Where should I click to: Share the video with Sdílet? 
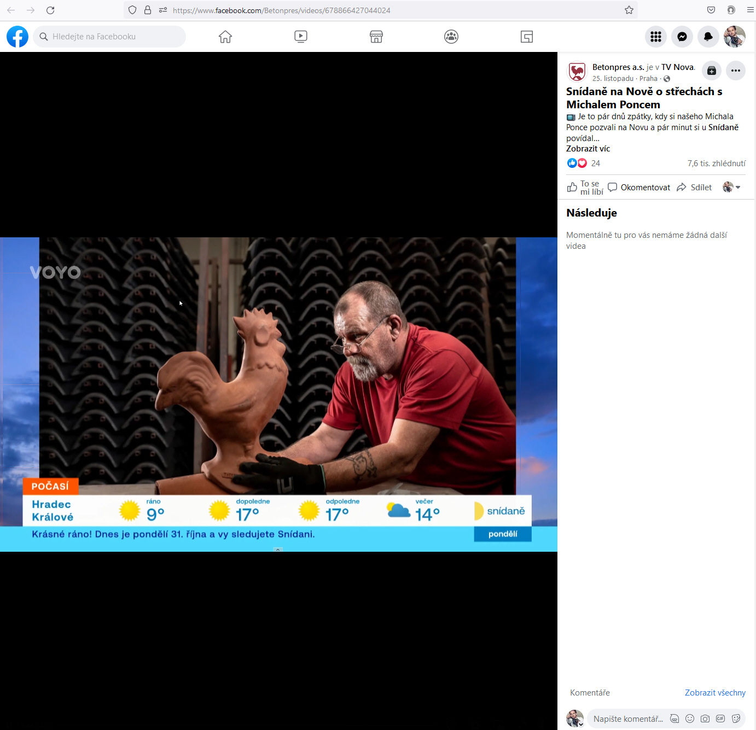tap(694, 188)
